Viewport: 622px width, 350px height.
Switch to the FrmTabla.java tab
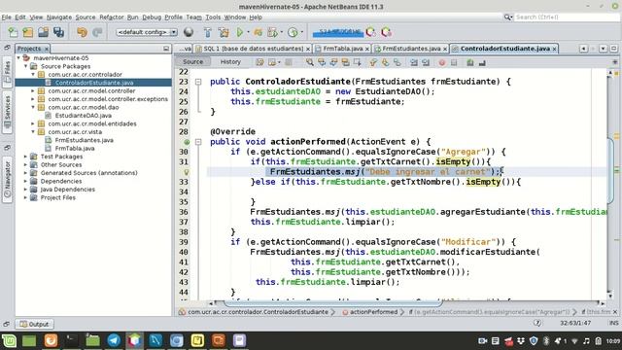click(x=342, y=49)
